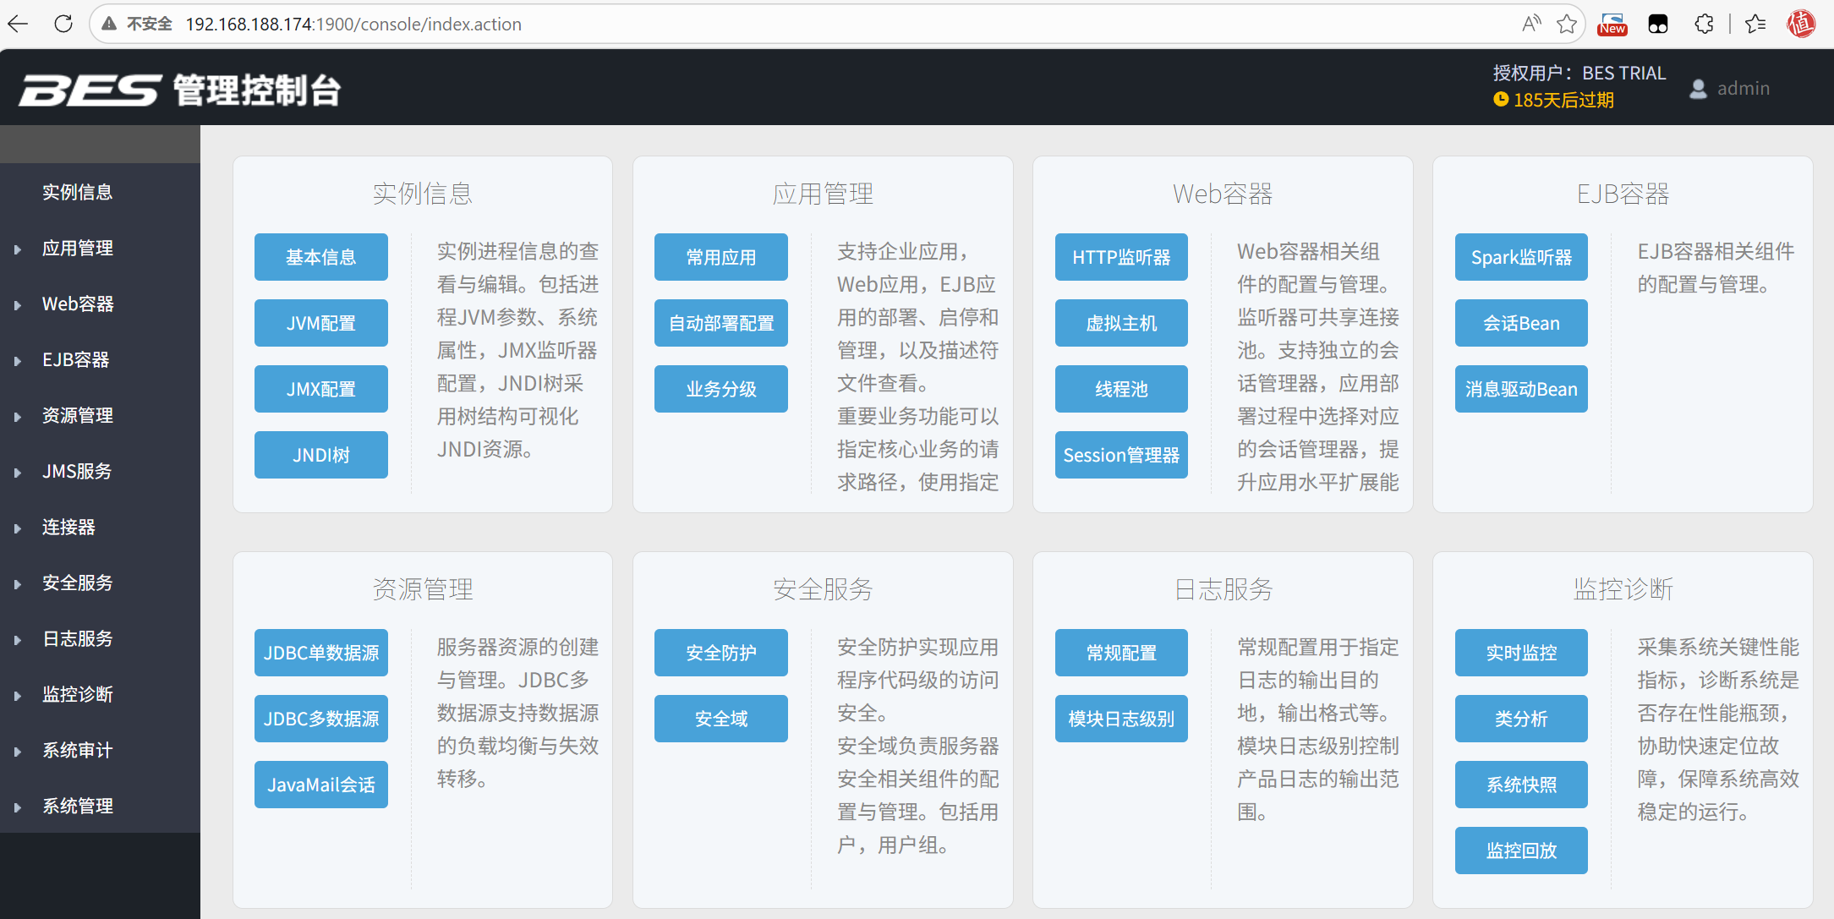Image resolution: width=1834 pixels, height=919 pixels.
Task: Open 监控回放 button
Action: tap(1521, 851)
